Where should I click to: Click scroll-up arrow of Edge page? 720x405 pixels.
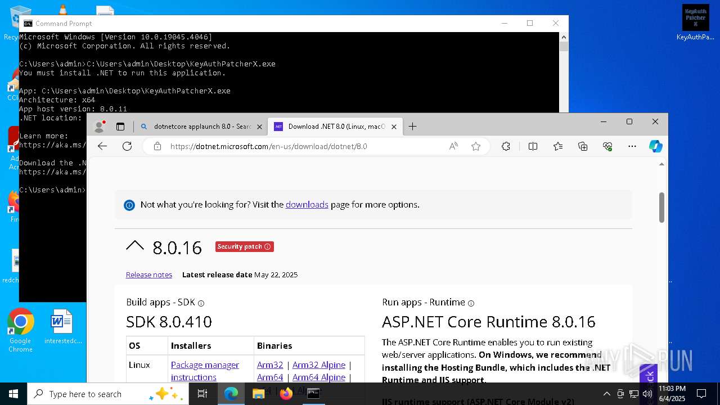661,164
